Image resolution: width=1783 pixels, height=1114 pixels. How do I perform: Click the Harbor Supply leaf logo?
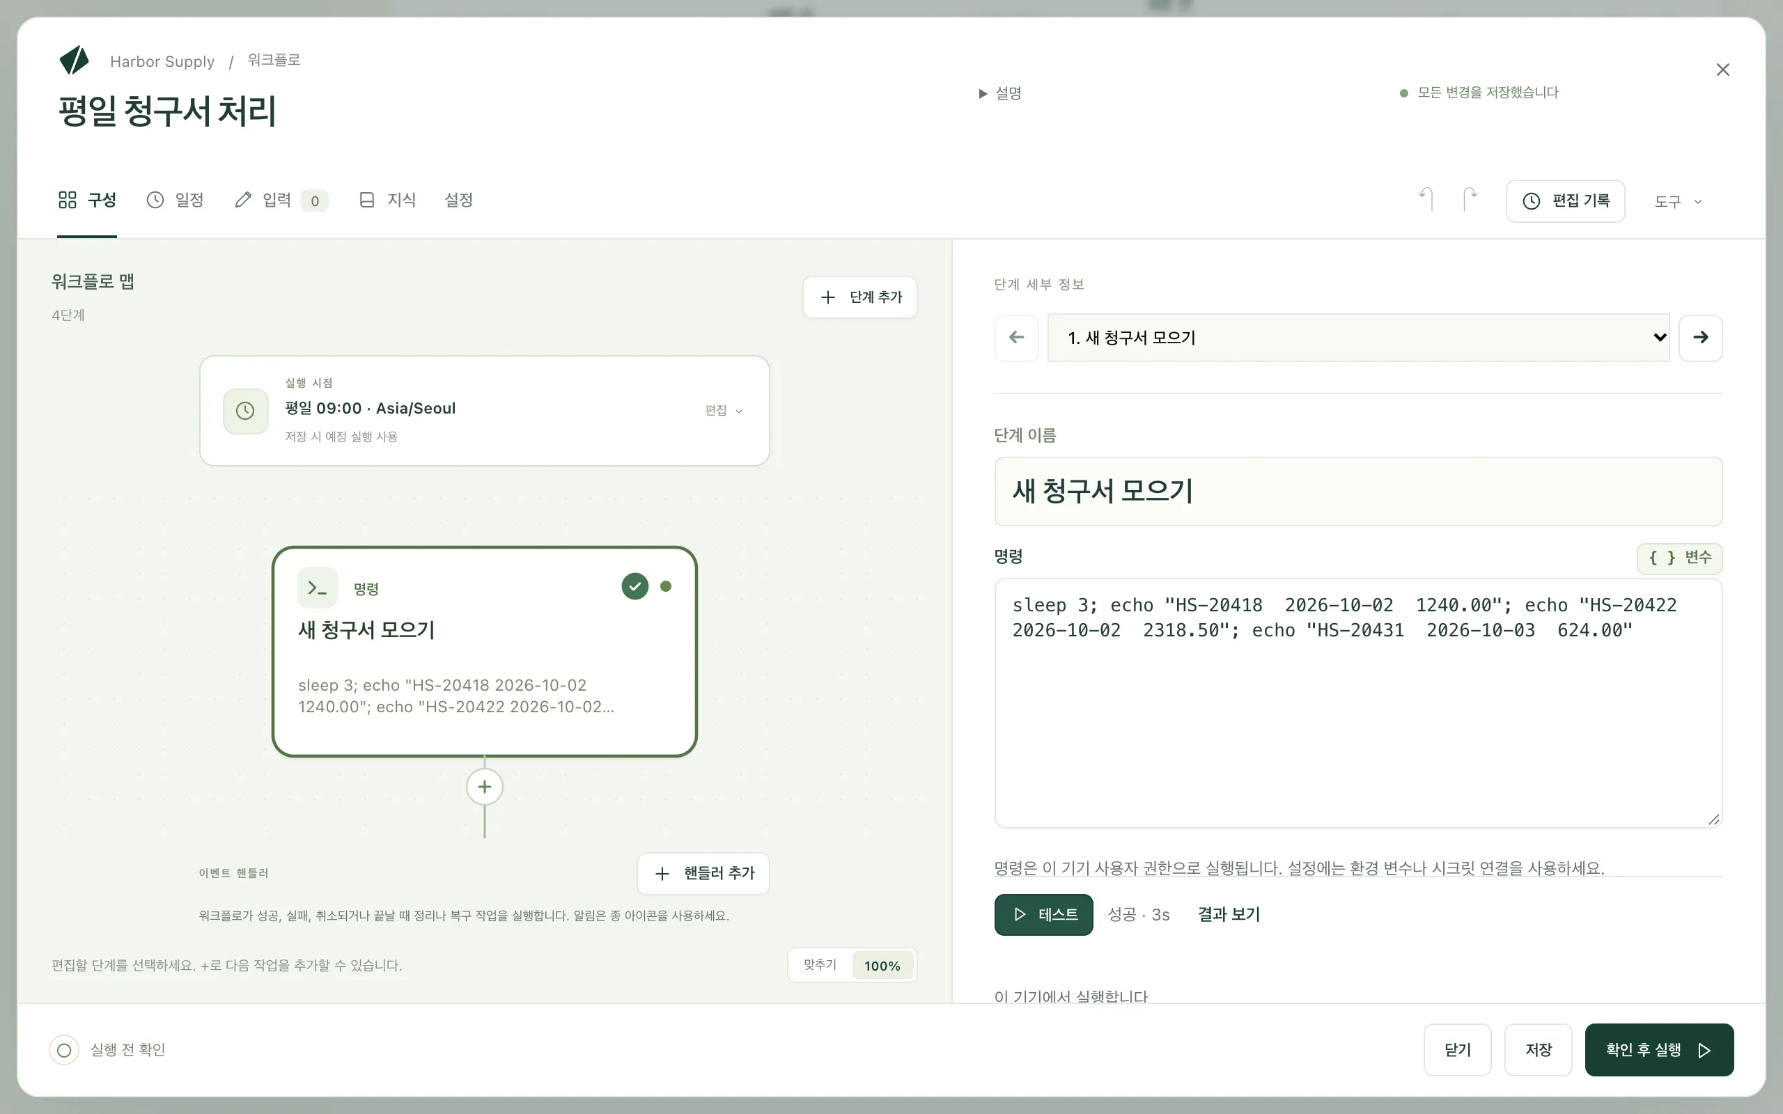point(75,61)
